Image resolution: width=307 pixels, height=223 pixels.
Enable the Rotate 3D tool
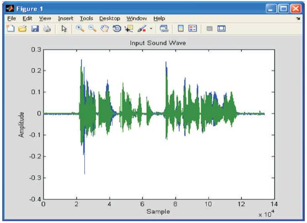click(117, 29)
